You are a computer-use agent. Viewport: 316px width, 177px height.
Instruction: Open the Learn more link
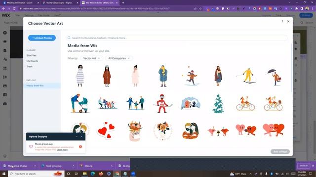tap(62, 149)
